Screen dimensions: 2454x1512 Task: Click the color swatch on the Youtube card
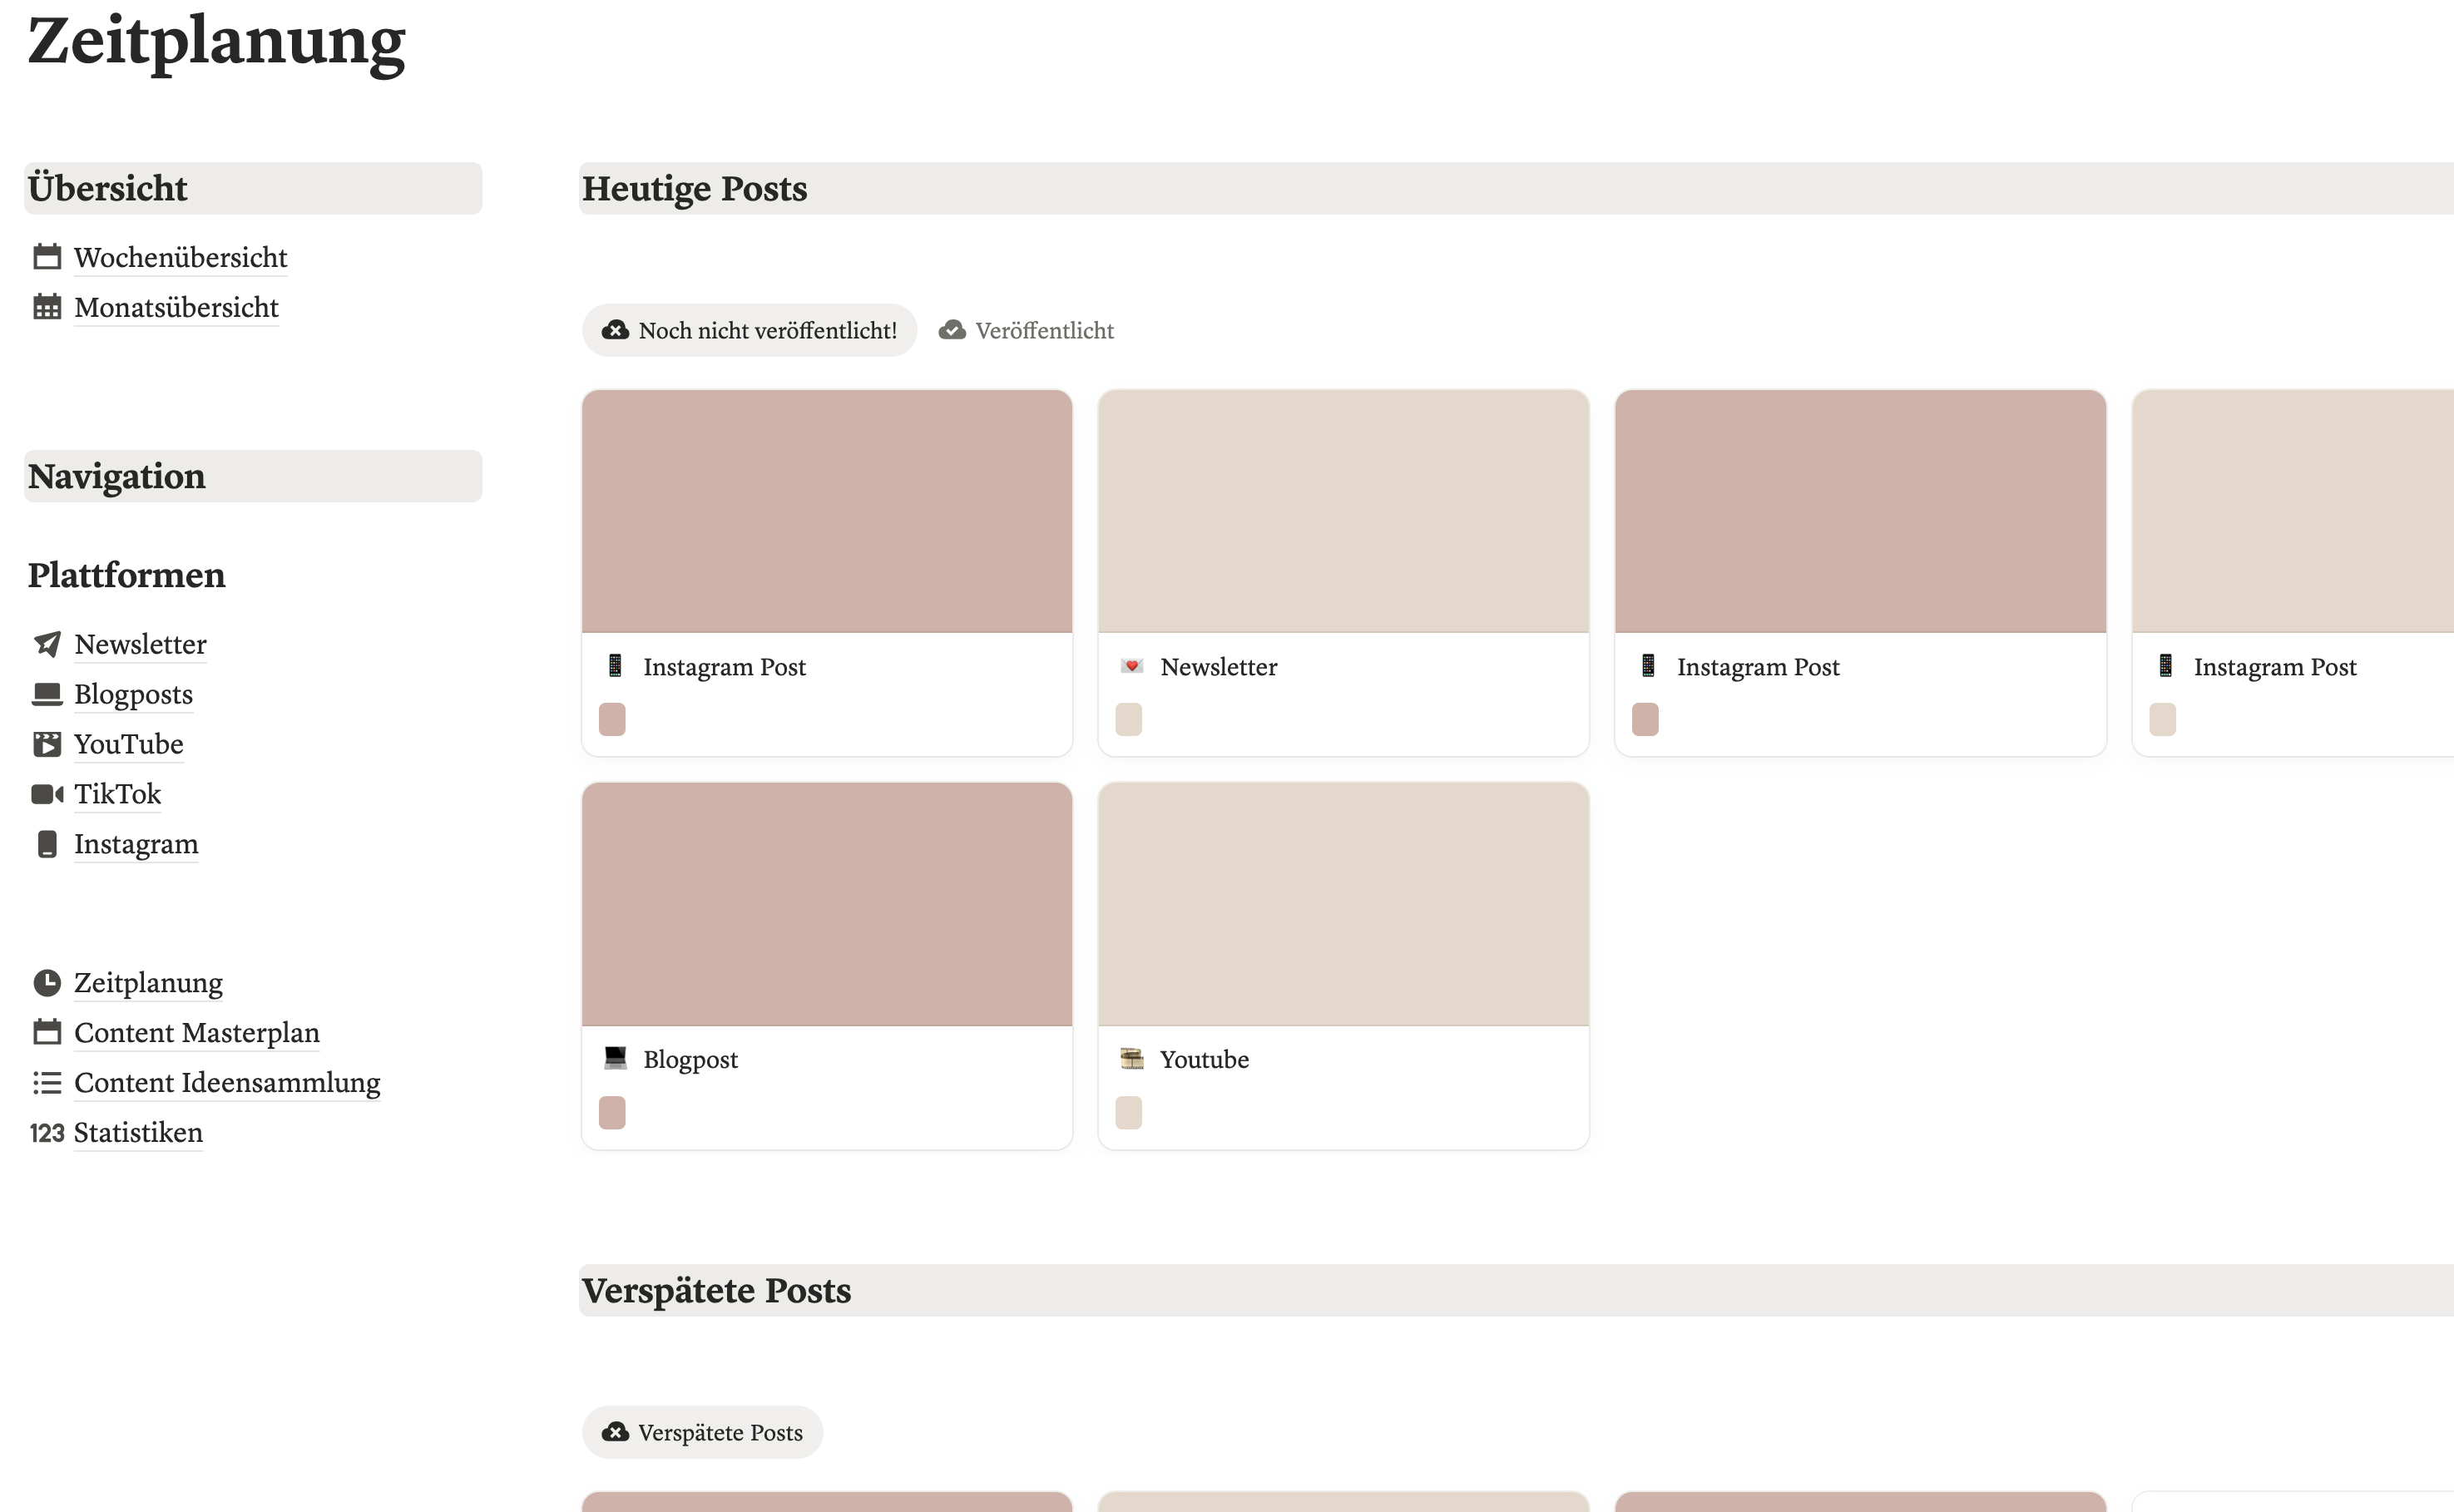tap(1129, 1112)
